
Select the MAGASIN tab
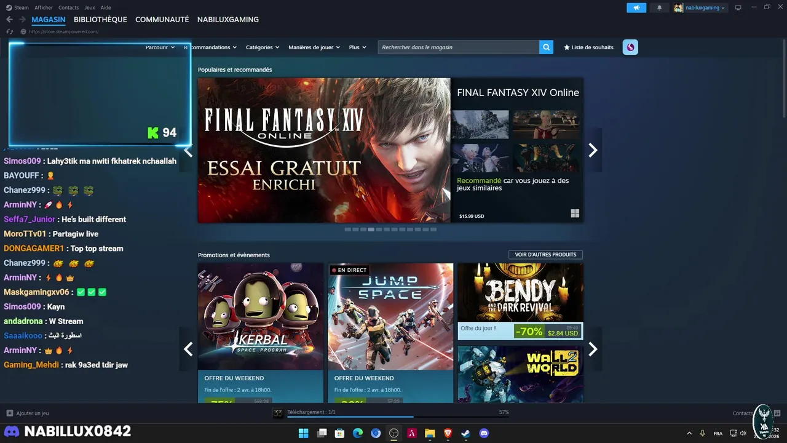click(x=49, y=20)
